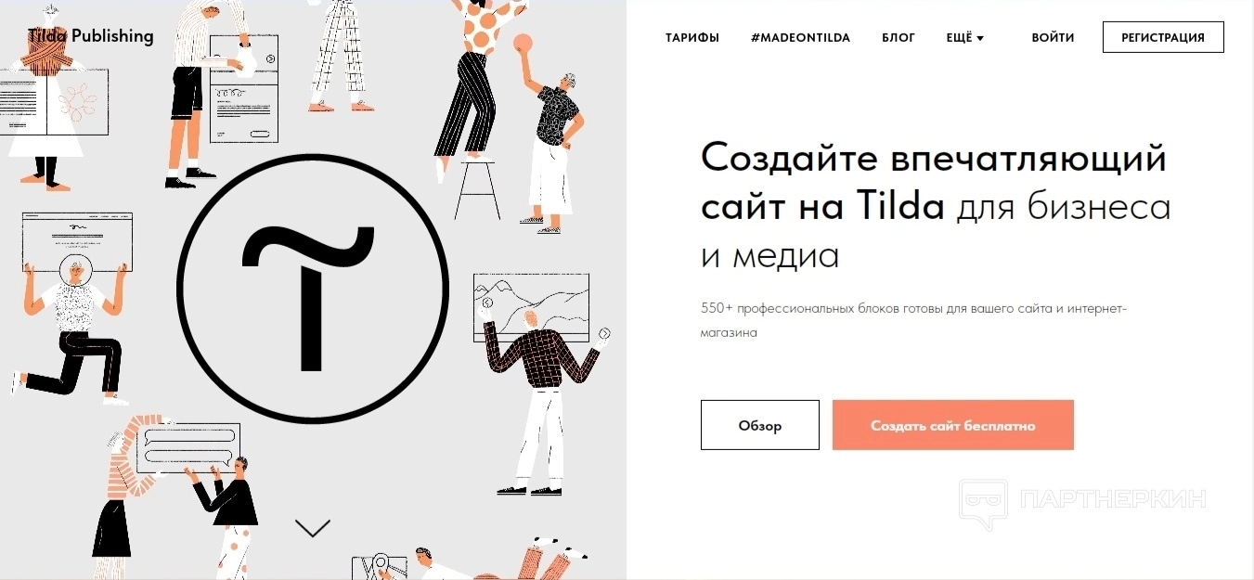This screenshot has height=580, width=1254.
Task: Open the ТАРИФЫ menu item
Action: coord(692,38)
